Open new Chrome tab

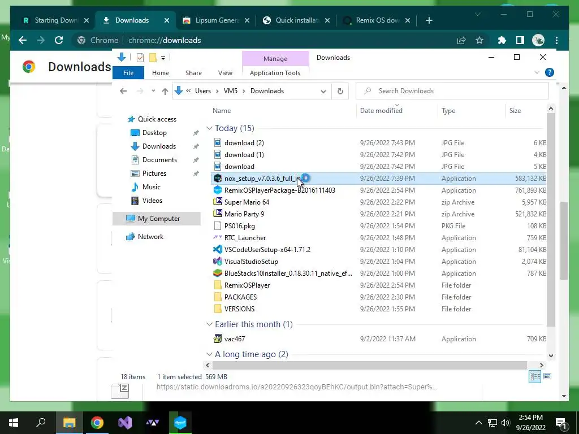tap(429, 20)
